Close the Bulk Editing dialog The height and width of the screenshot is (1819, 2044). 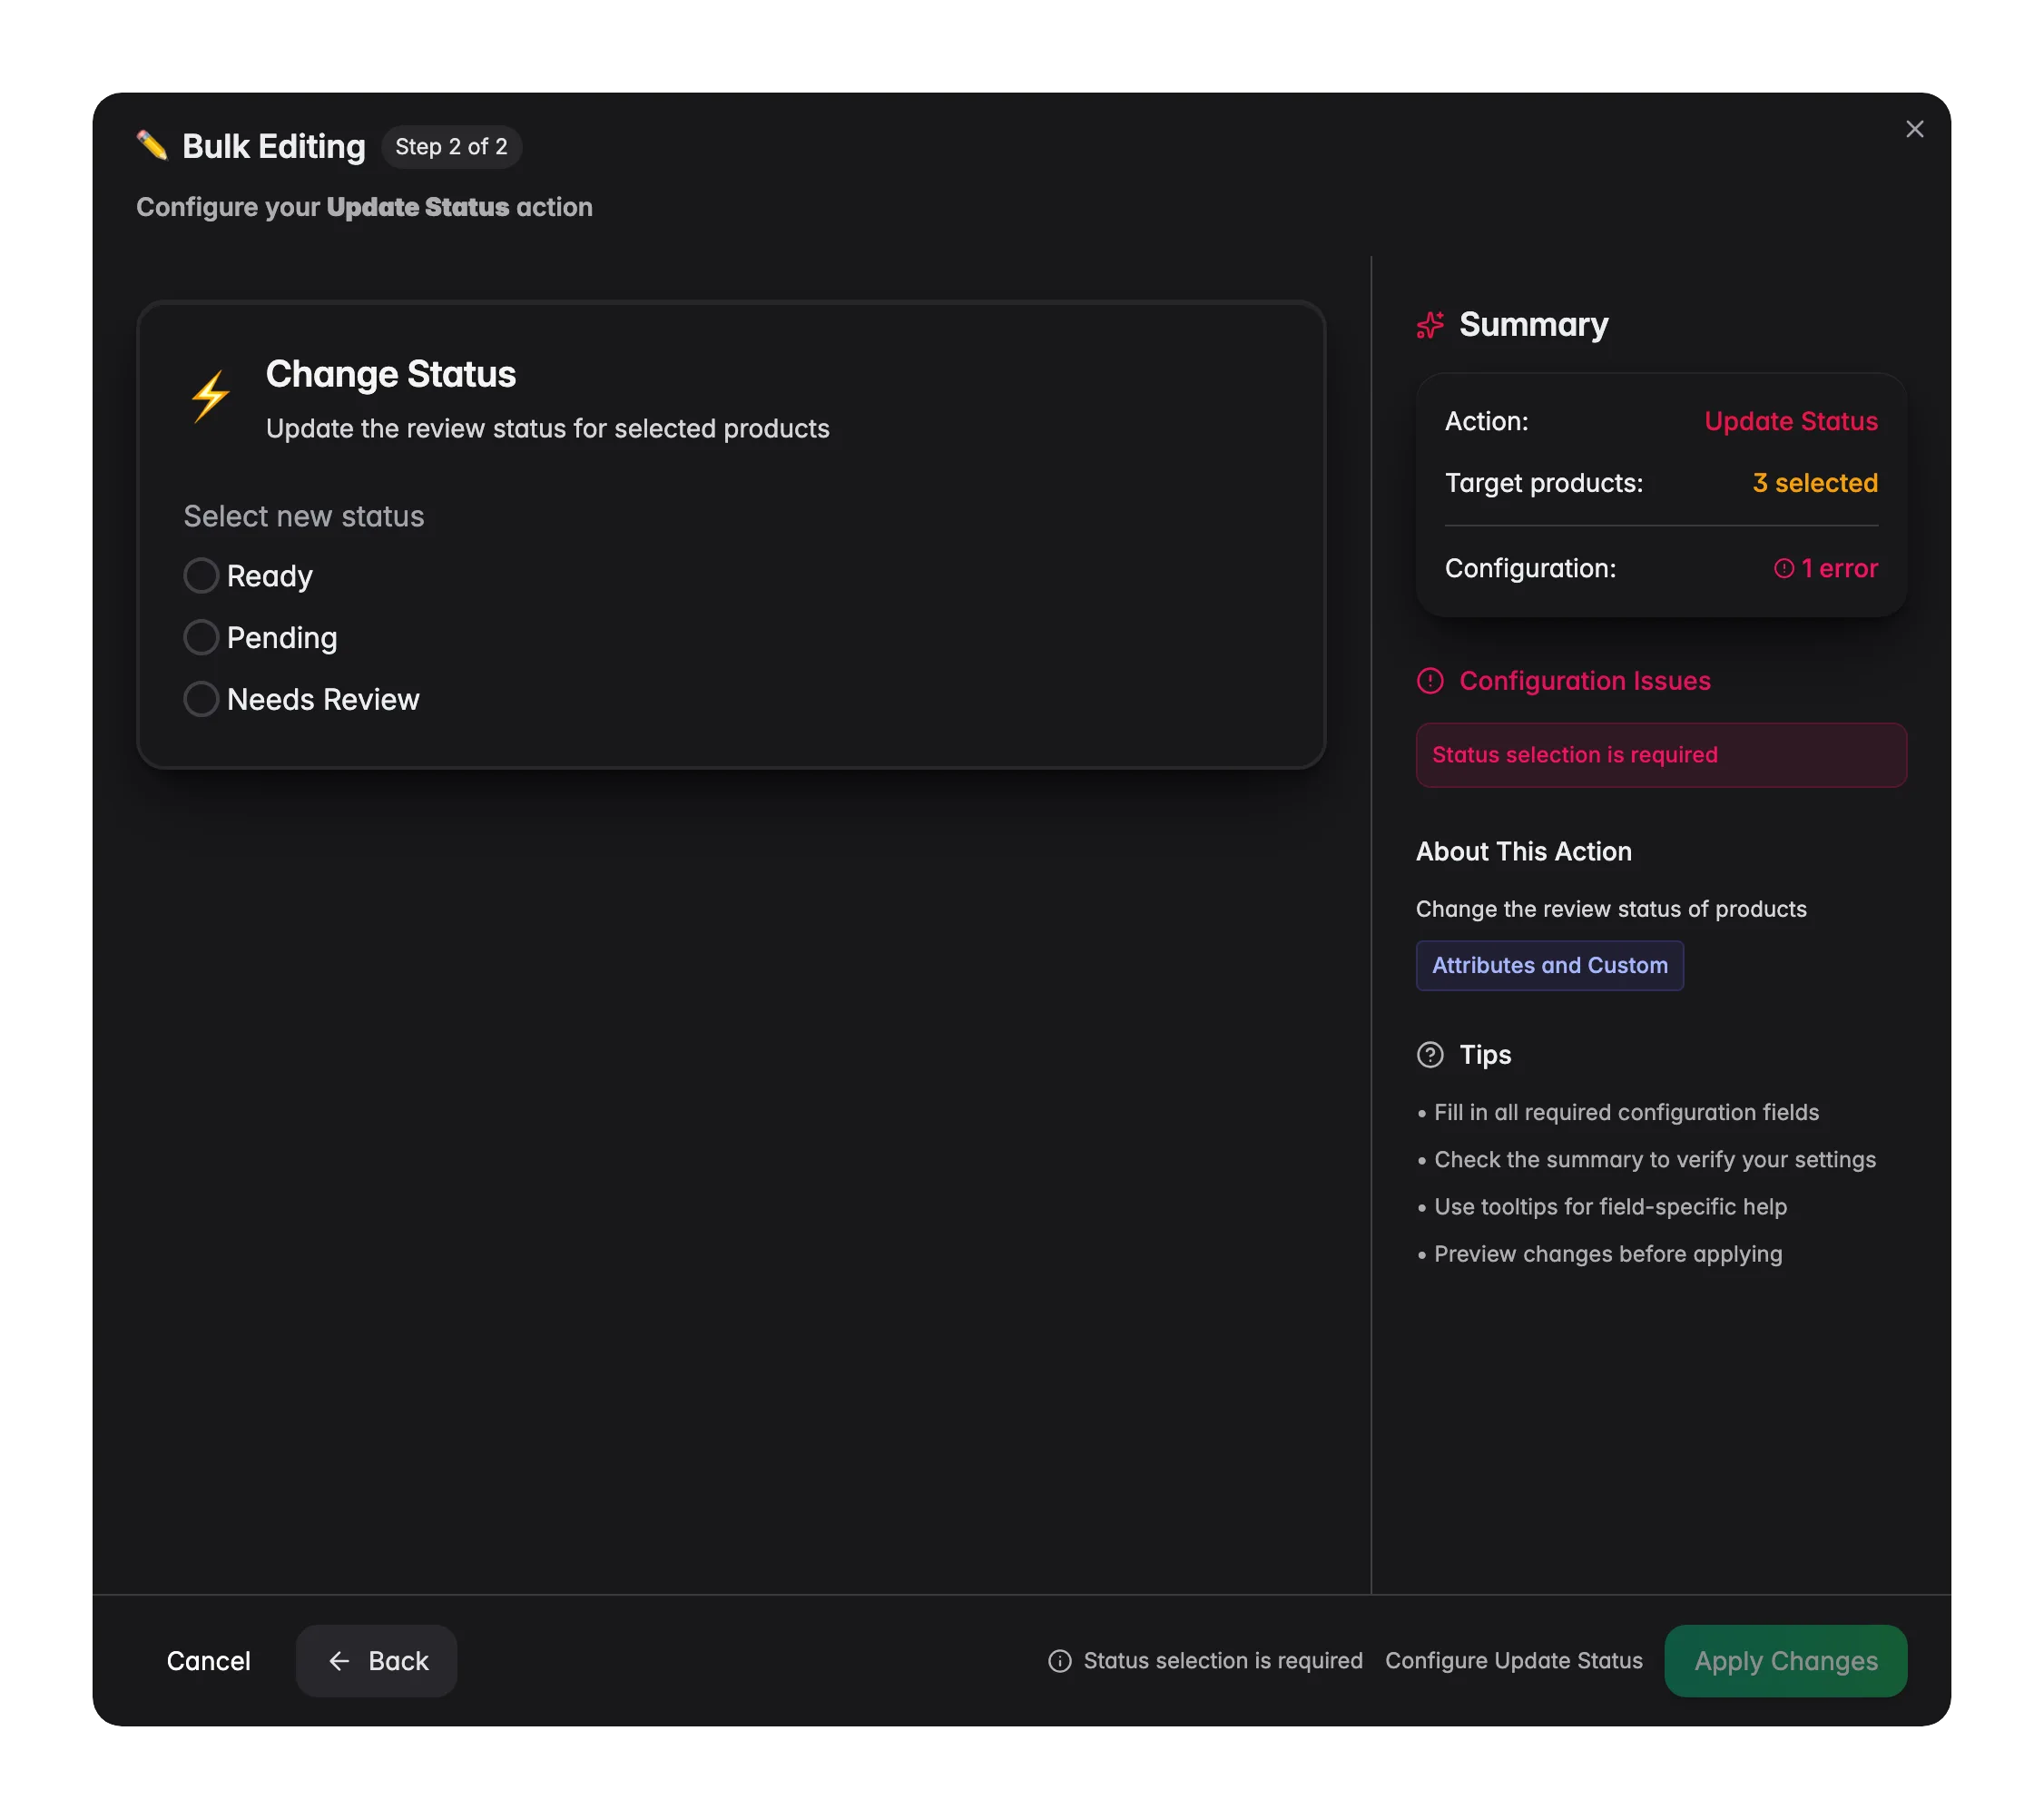(1914, 129)
